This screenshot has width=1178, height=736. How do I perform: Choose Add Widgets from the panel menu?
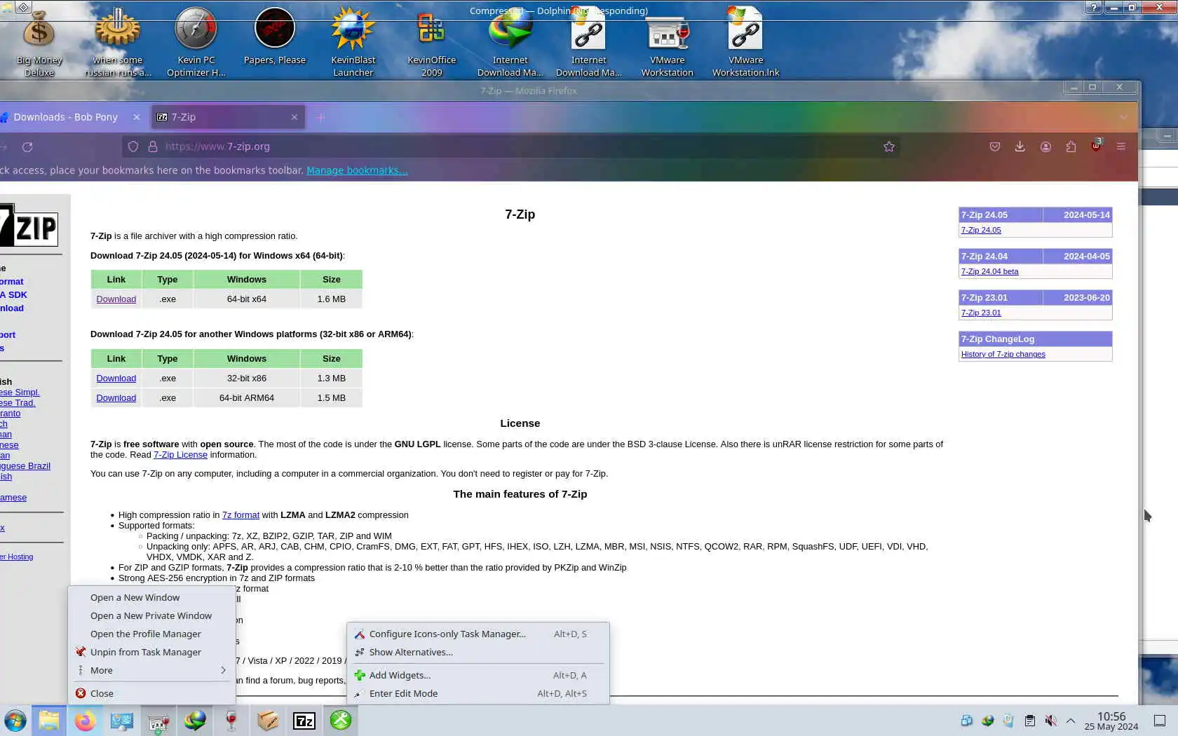pyautogui.click(x=478, y=675)
